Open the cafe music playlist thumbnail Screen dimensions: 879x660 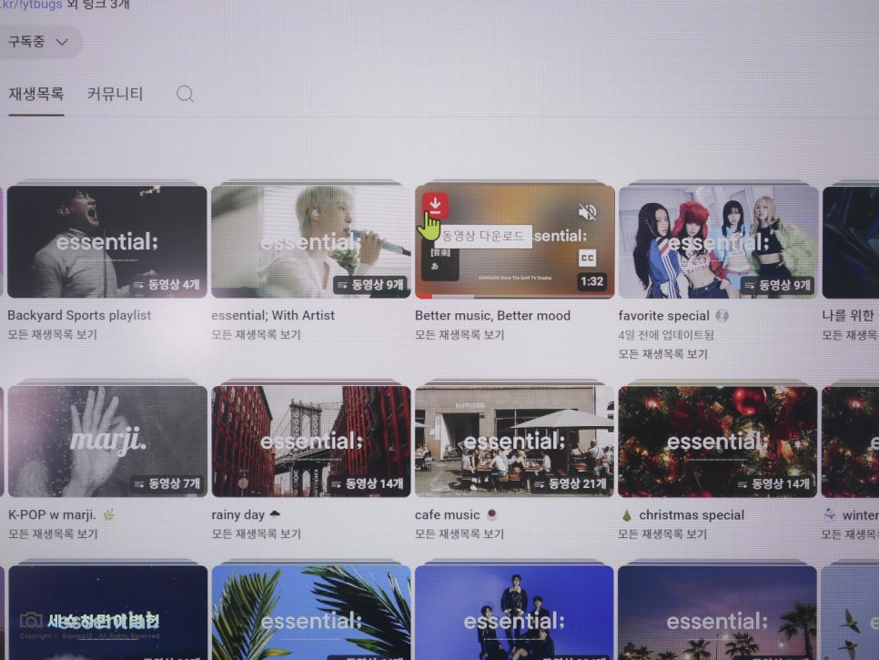coord(514,442)
